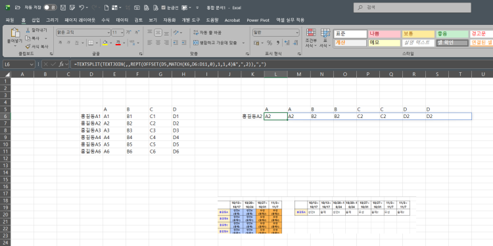Click the decrease indent icon
Image resolution: width=493 pixels, height=246 pixels.
click(x=176, y=43)
